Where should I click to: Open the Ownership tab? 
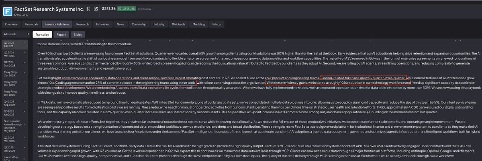[x=139, y=24]
